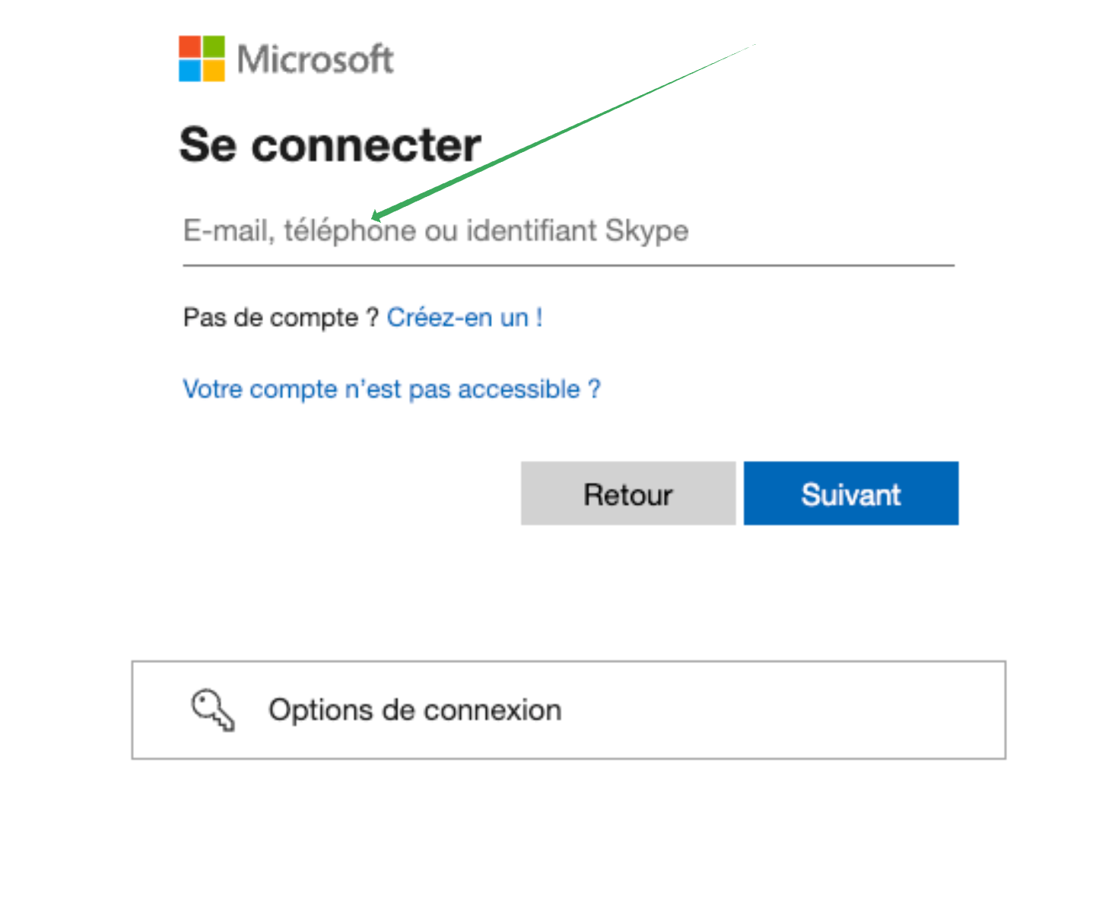This screenshot has height=911, width=1096.
Task: Open the "Créez-en un !" link
Action: [464, 317]
